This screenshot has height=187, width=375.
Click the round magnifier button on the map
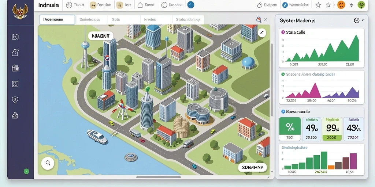48,163
